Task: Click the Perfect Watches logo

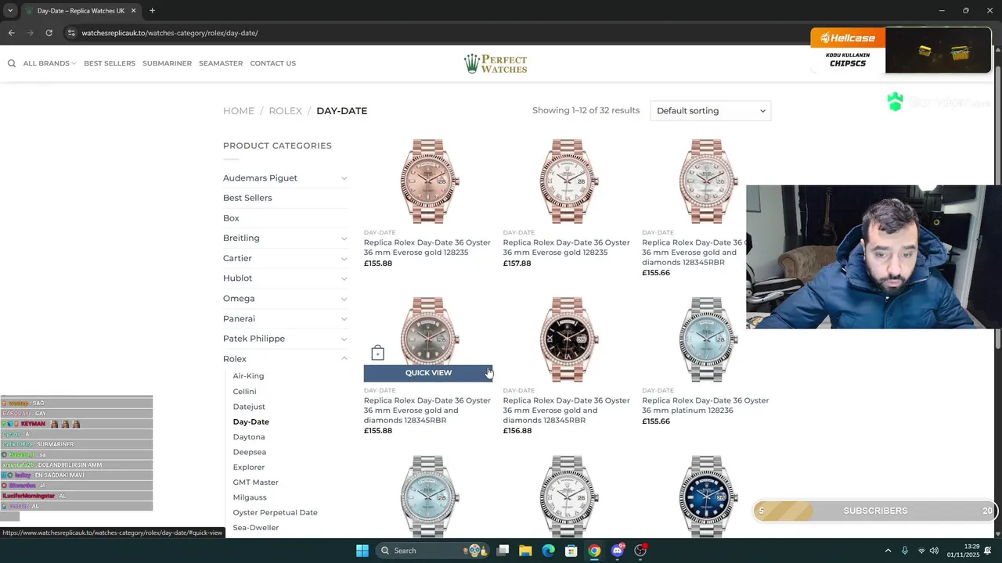Action: (496, 63)
